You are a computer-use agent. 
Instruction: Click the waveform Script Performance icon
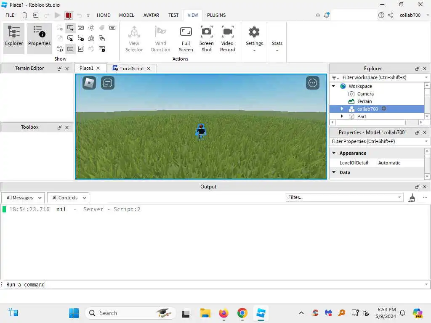81,28
